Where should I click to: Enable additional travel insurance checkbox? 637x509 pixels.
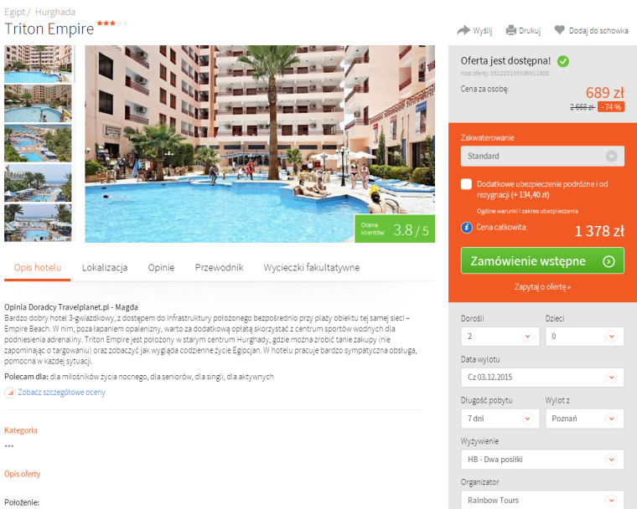(466, 184)
